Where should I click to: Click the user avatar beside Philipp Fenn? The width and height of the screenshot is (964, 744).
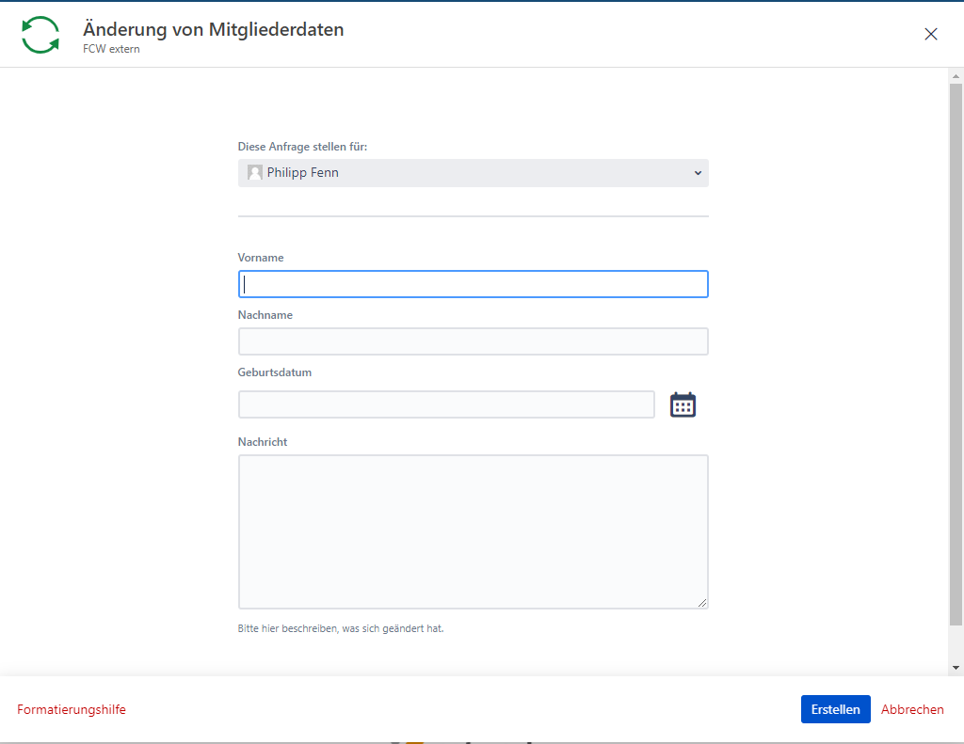point(254,173)
